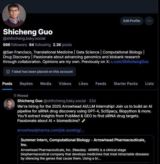Open the Videos tab
This screenshot has height=164, width=160.
(x=65, y=84)
